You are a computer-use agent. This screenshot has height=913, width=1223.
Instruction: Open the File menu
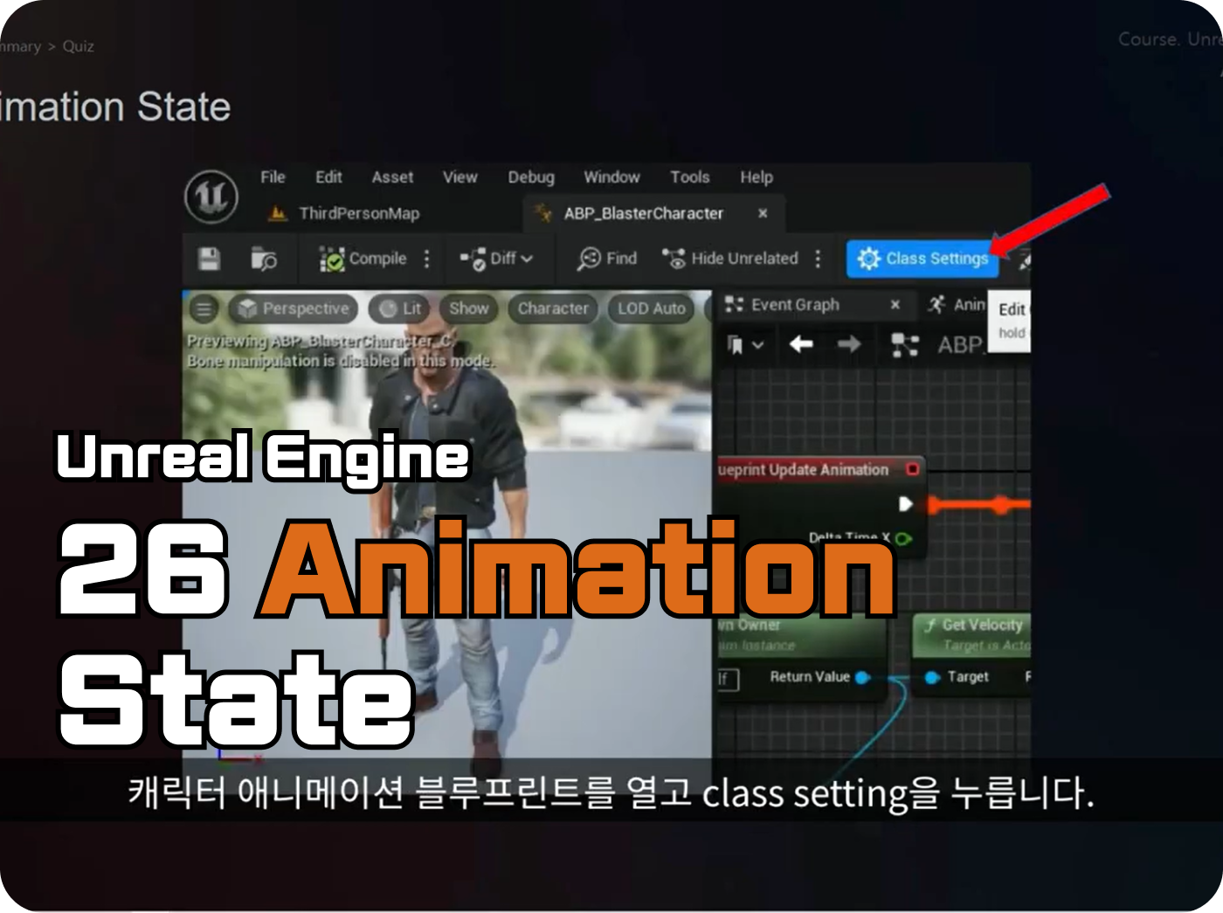pyautogui.click(x=273, y=177)
